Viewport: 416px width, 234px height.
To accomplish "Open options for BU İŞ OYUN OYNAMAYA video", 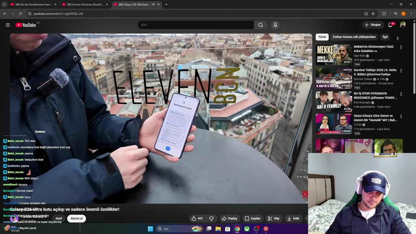I will pyautogui.click(x=401, y=94).
